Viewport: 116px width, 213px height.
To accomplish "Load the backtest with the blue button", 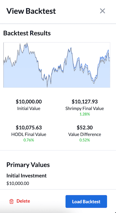I will tap(86, 201).
